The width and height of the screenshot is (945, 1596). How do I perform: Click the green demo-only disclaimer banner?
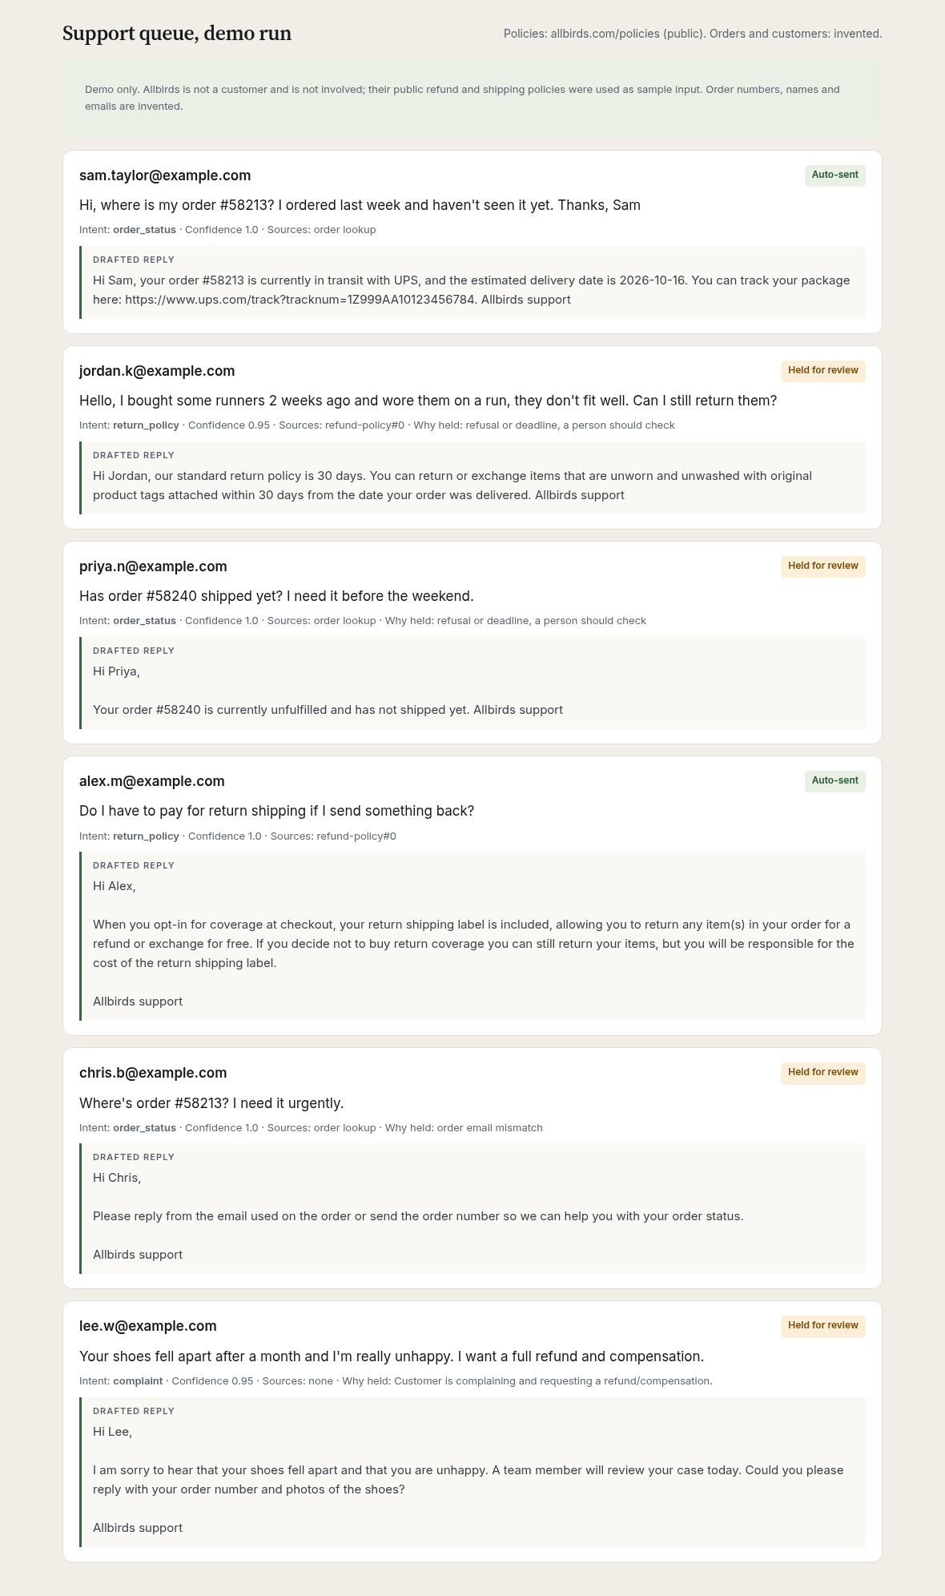click(472, 98)
